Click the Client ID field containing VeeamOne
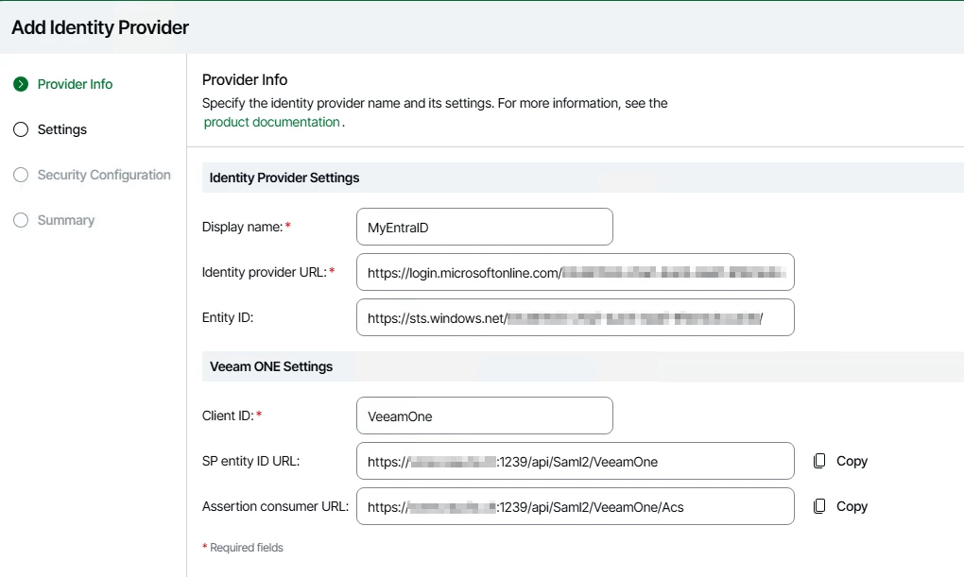This screenshot has width=964, height=577. tap(485, 416)
